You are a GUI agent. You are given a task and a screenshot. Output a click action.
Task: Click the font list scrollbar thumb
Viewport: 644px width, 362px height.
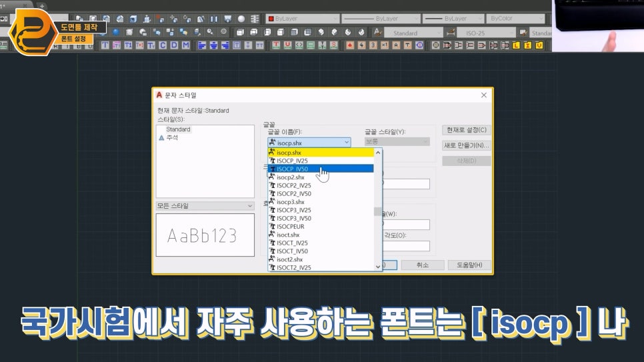tap(377, 211)
